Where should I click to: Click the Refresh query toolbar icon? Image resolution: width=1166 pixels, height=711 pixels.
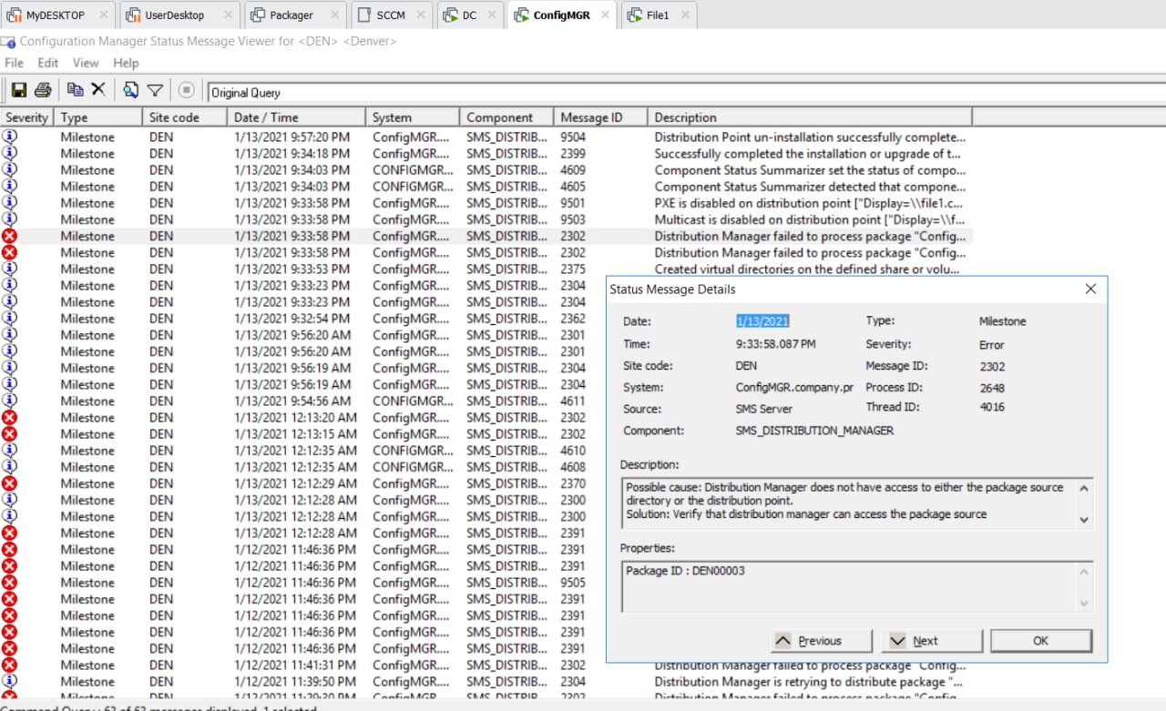(131, 89)
